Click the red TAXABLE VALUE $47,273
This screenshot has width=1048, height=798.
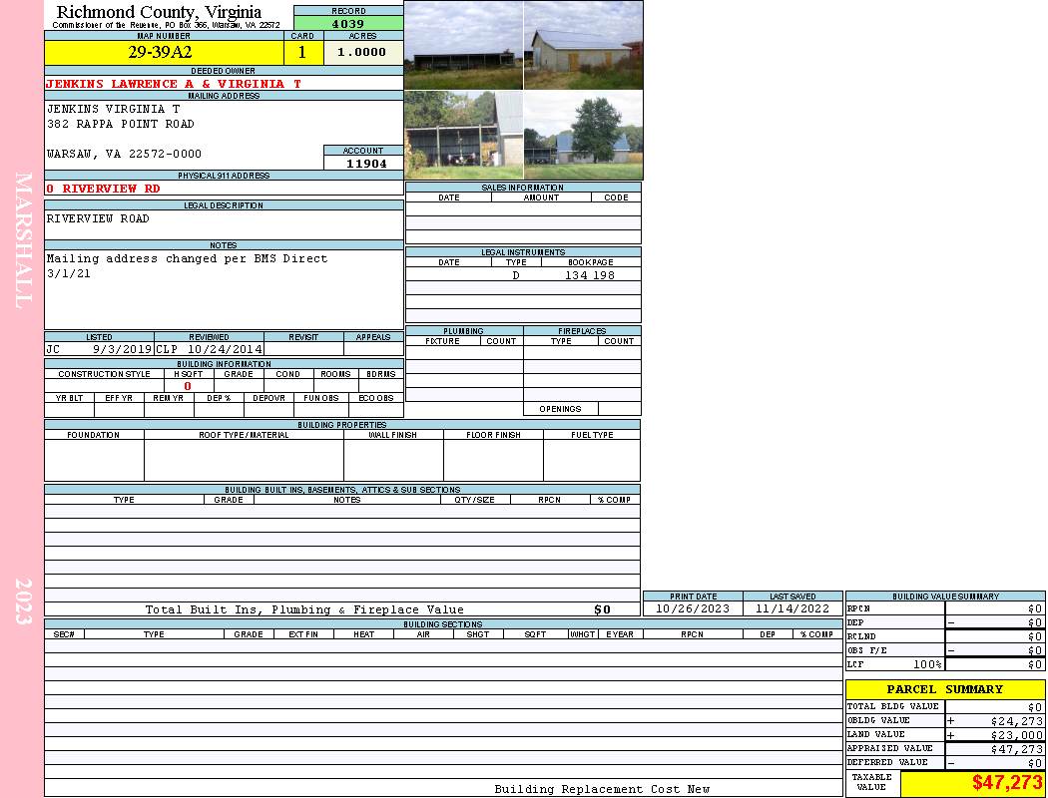1007,783
